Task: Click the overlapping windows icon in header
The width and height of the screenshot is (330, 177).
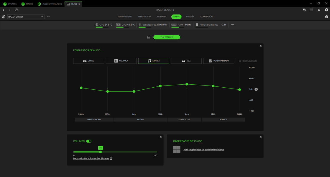Action: coord(304,10)
